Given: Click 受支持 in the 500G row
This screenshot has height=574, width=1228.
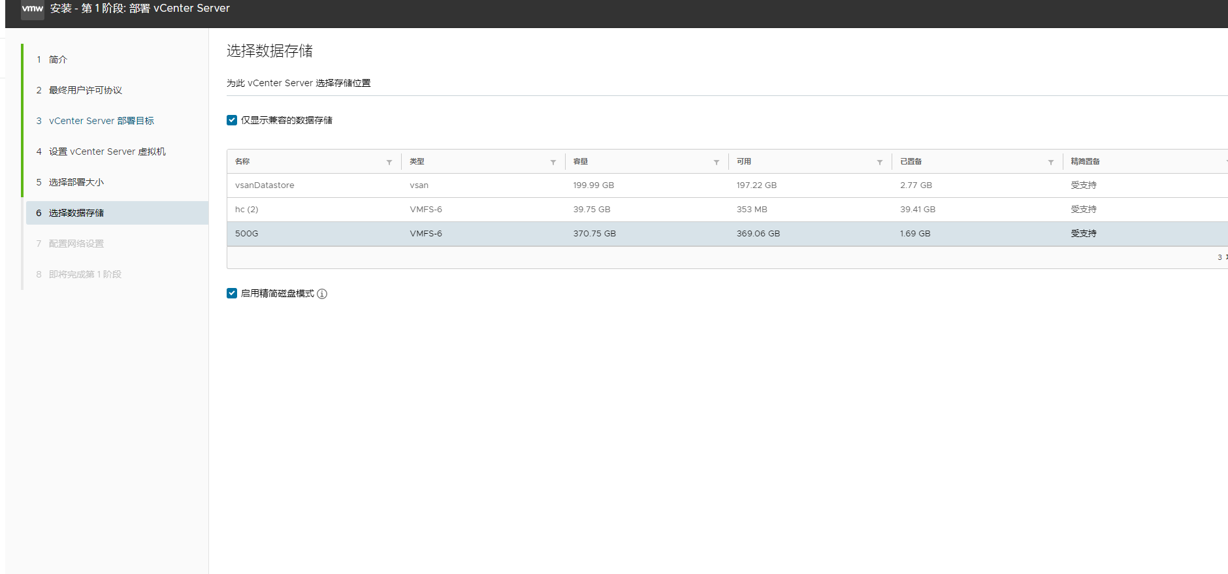Looking at the screenshot, I should pos(1084,234).
